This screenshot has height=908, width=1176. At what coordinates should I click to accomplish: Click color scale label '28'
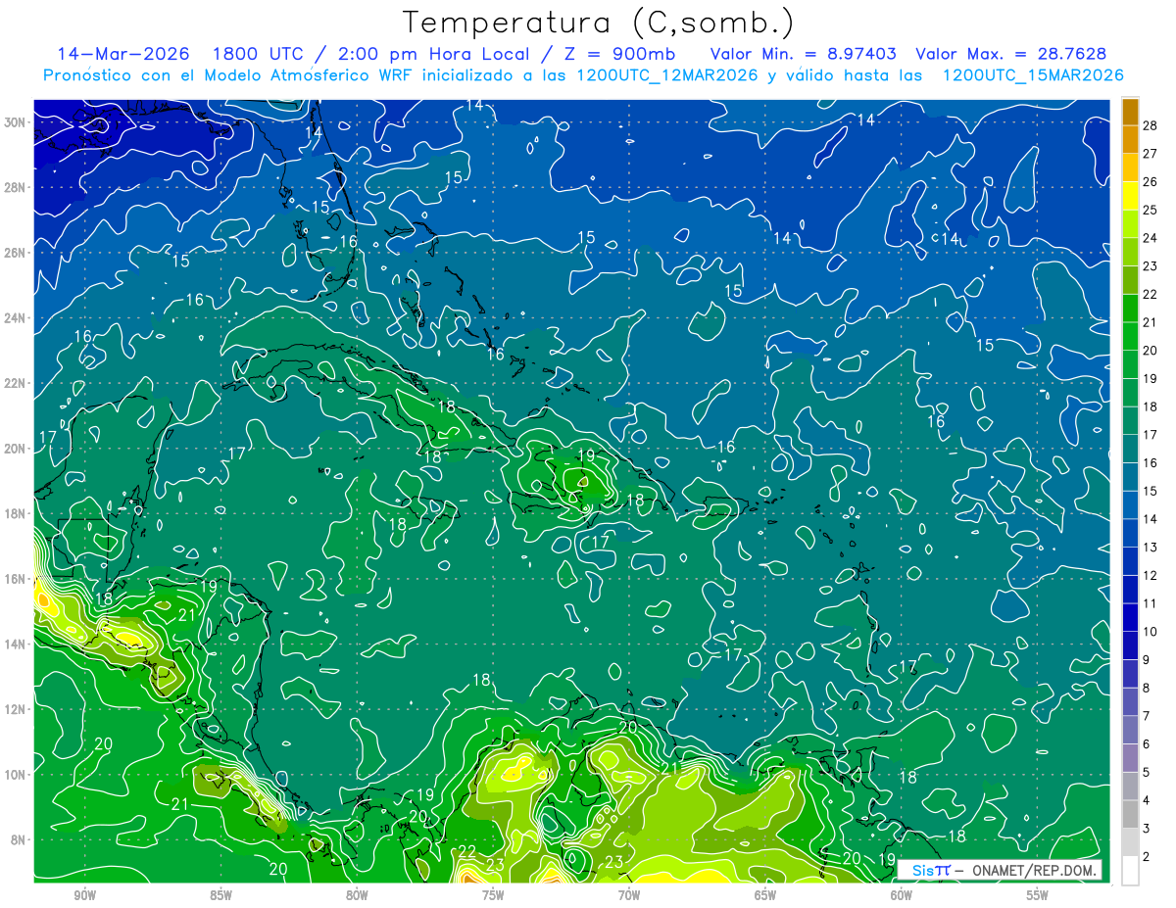tap(1151, 125)
